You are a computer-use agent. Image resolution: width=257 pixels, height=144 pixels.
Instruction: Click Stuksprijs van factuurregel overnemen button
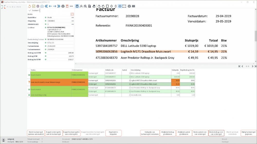coord(150,133)
